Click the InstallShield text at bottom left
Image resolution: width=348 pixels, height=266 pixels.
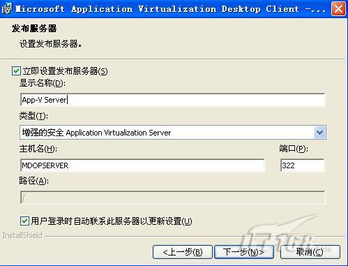click(22, 235)
